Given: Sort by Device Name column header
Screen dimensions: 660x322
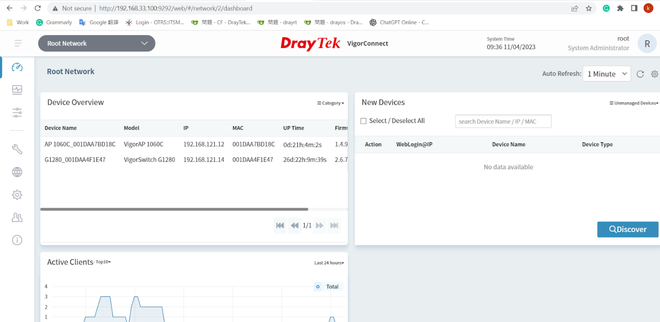Looking at the screenshot, I should (60, 128).
